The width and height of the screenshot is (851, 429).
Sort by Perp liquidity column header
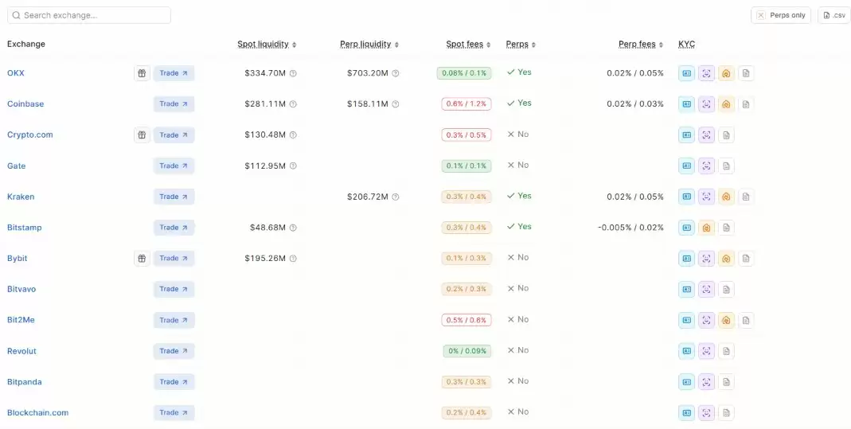click(369, 45)
